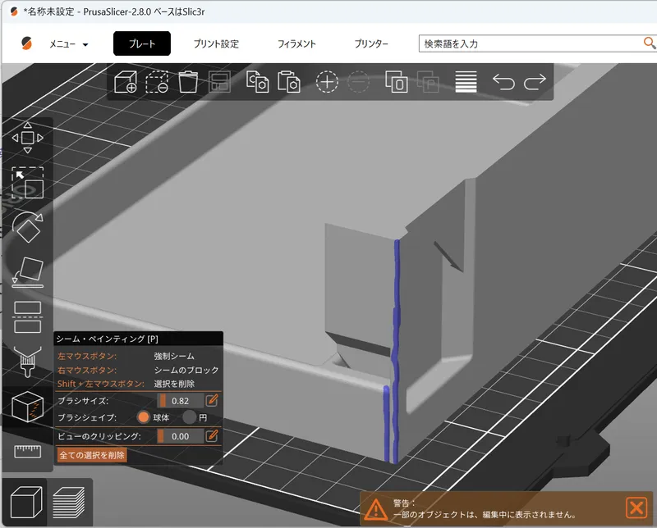The image size is (657, 528).
Task: Click the 全ての選択を削除 button
Action: (91, 455)
